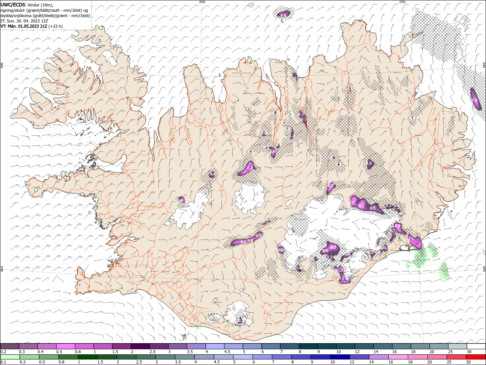Click upper legend swatch between 0.2 and 0.3
The height and width of the screenshot is (365, 486).
(10, 346)
